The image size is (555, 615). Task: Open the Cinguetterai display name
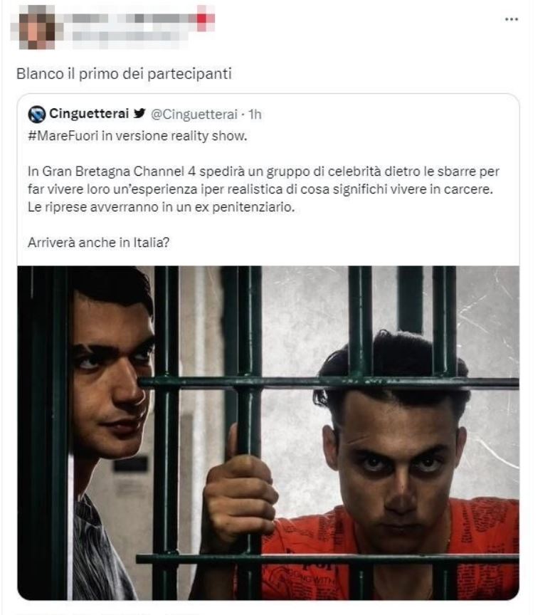click(89, 114)
